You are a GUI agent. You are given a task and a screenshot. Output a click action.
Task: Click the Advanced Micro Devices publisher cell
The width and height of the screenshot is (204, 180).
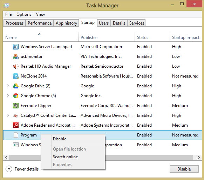point(107,115)
